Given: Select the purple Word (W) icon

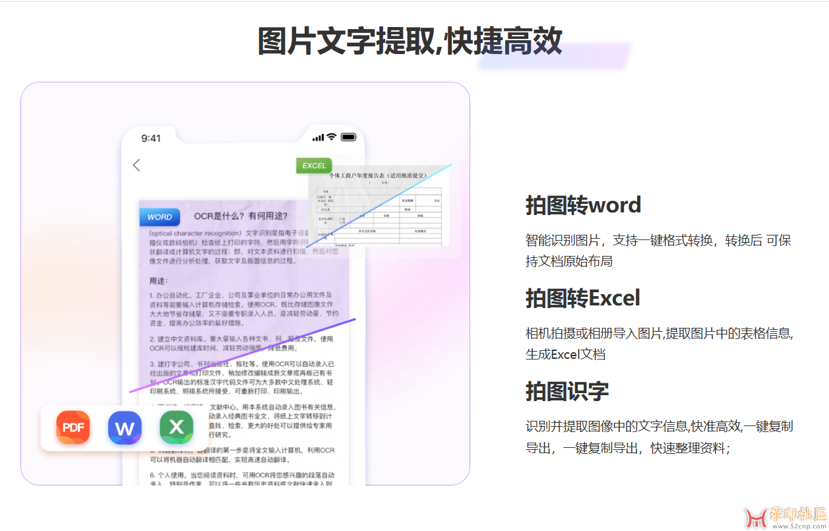Looking at the screenshot, I should click(x=125, y=427).
